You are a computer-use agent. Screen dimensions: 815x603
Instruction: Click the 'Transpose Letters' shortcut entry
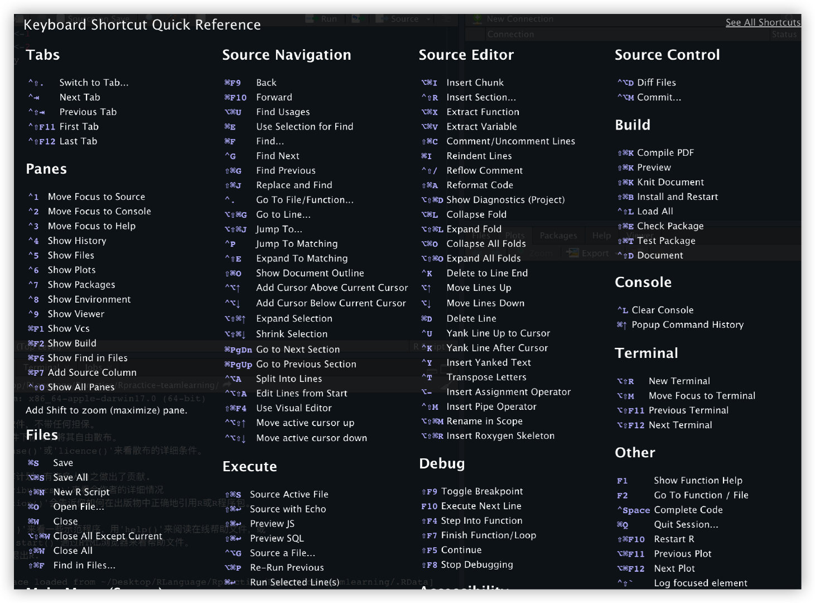[x=474, y=377]
